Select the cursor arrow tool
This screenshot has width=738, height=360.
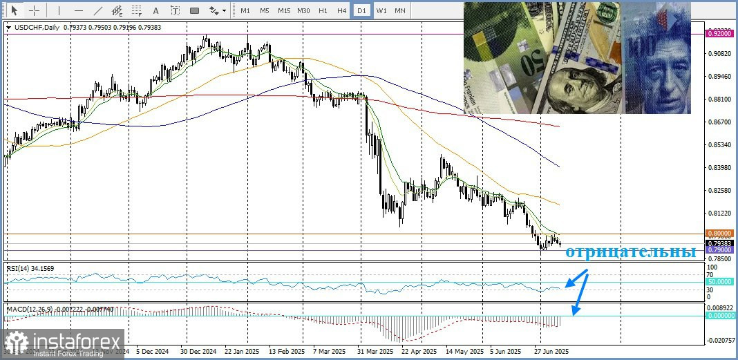(x=15, y=10)
